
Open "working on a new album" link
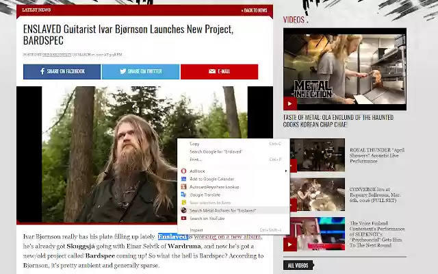tap(227, 236)
